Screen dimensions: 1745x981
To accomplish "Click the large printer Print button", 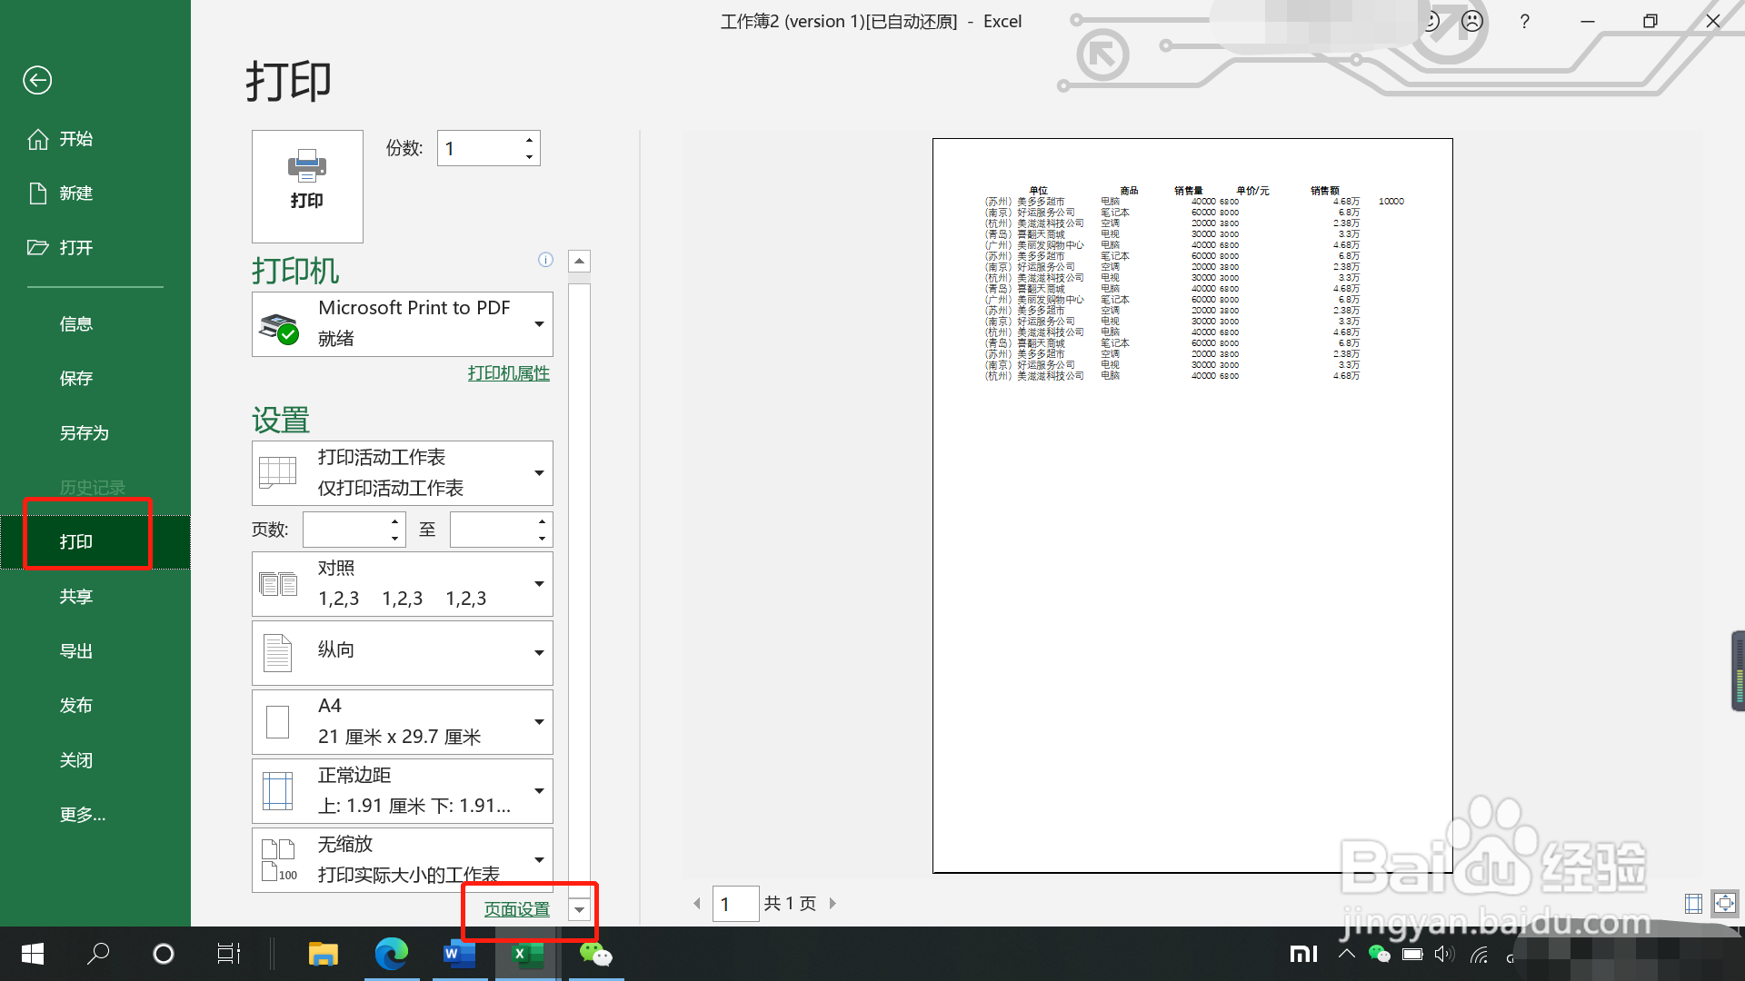I will 307,185.
